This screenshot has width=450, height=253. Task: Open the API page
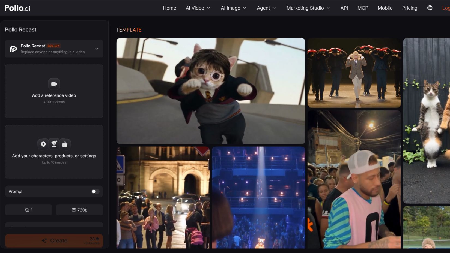tap(344, 8)
